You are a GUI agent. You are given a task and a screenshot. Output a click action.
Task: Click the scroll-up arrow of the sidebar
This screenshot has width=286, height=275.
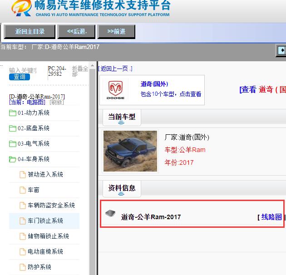click(x=92, y=65)
